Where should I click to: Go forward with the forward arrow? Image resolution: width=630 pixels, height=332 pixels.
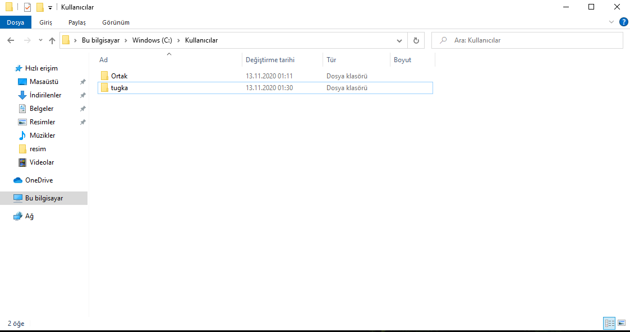(x=27, y=40)
